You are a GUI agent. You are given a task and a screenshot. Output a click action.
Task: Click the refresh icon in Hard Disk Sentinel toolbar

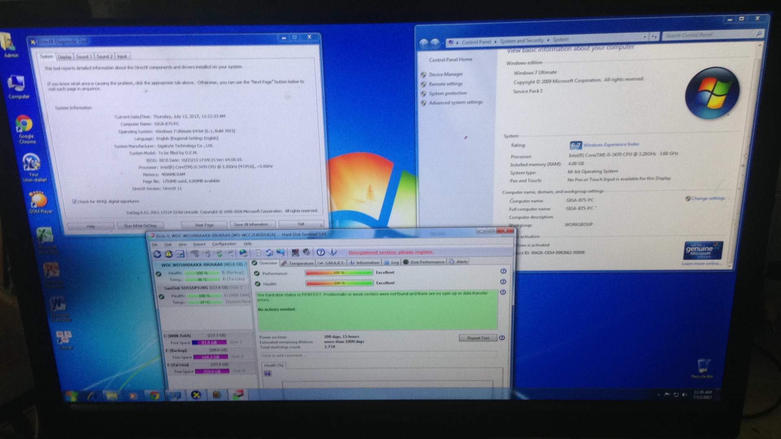[x=157, y=254]
